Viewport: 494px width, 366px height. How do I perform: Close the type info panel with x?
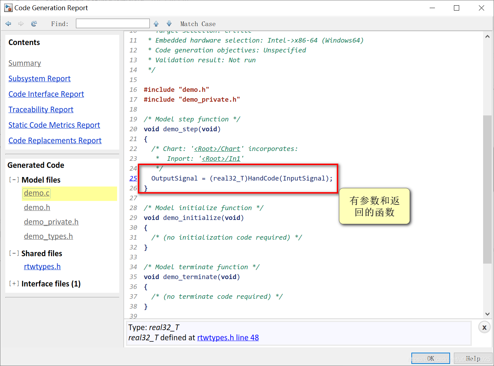(x=484, y=327)
